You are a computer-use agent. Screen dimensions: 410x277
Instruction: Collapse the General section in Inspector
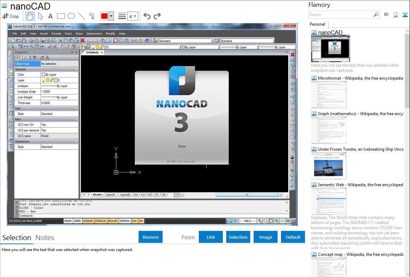click(76, 69)
